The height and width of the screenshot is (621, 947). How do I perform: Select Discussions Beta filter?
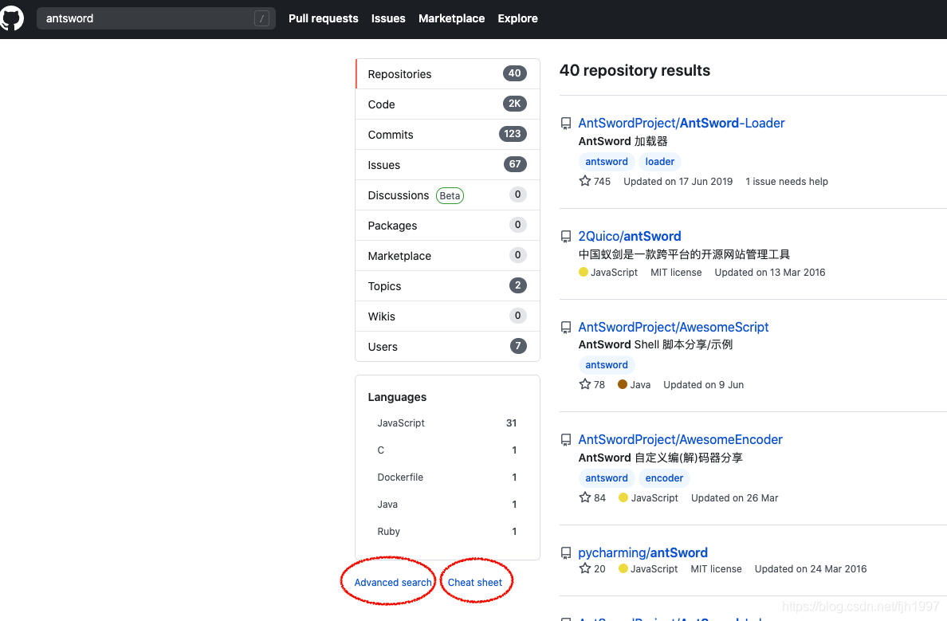coord(447,195)
